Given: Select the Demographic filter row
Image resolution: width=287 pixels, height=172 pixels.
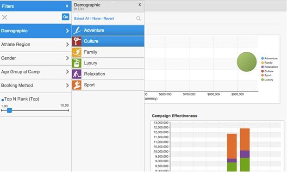Looking at the screenshot, I should coord(36,31).
